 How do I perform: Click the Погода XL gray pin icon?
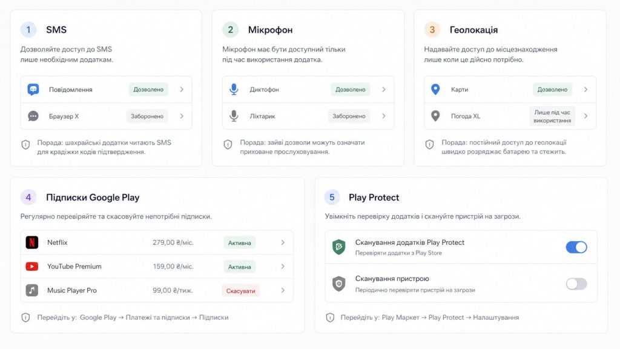tap(435, 116)
